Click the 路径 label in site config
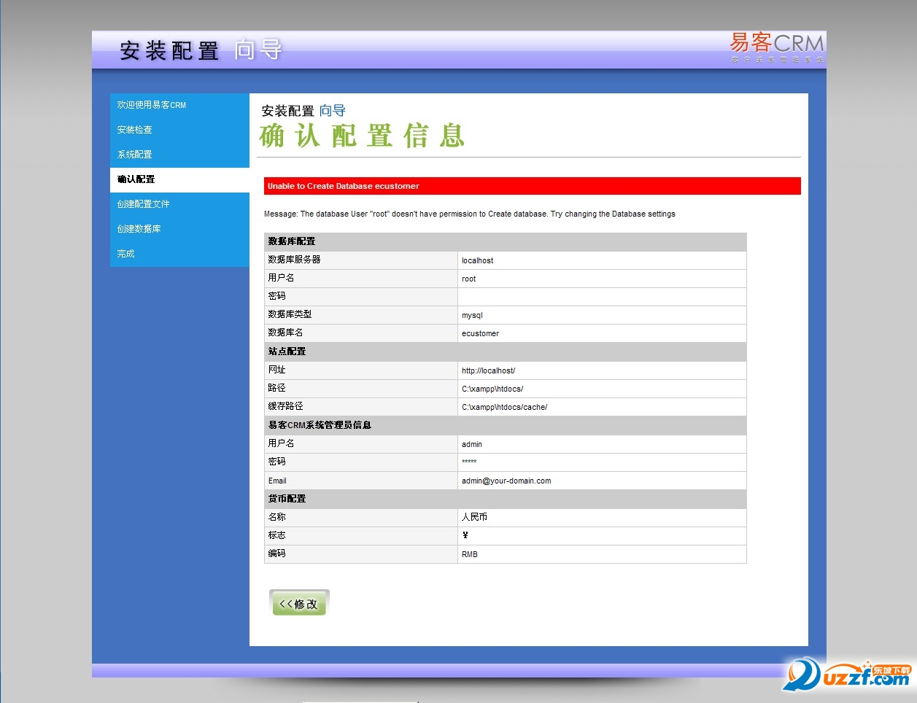This screenshot has height=703, width=917. (x=276, y=388)
